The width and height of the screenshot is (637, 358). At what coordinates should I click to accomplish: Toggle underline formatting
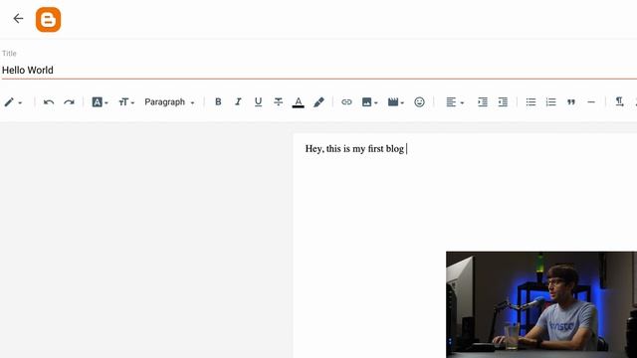[258, 101]
